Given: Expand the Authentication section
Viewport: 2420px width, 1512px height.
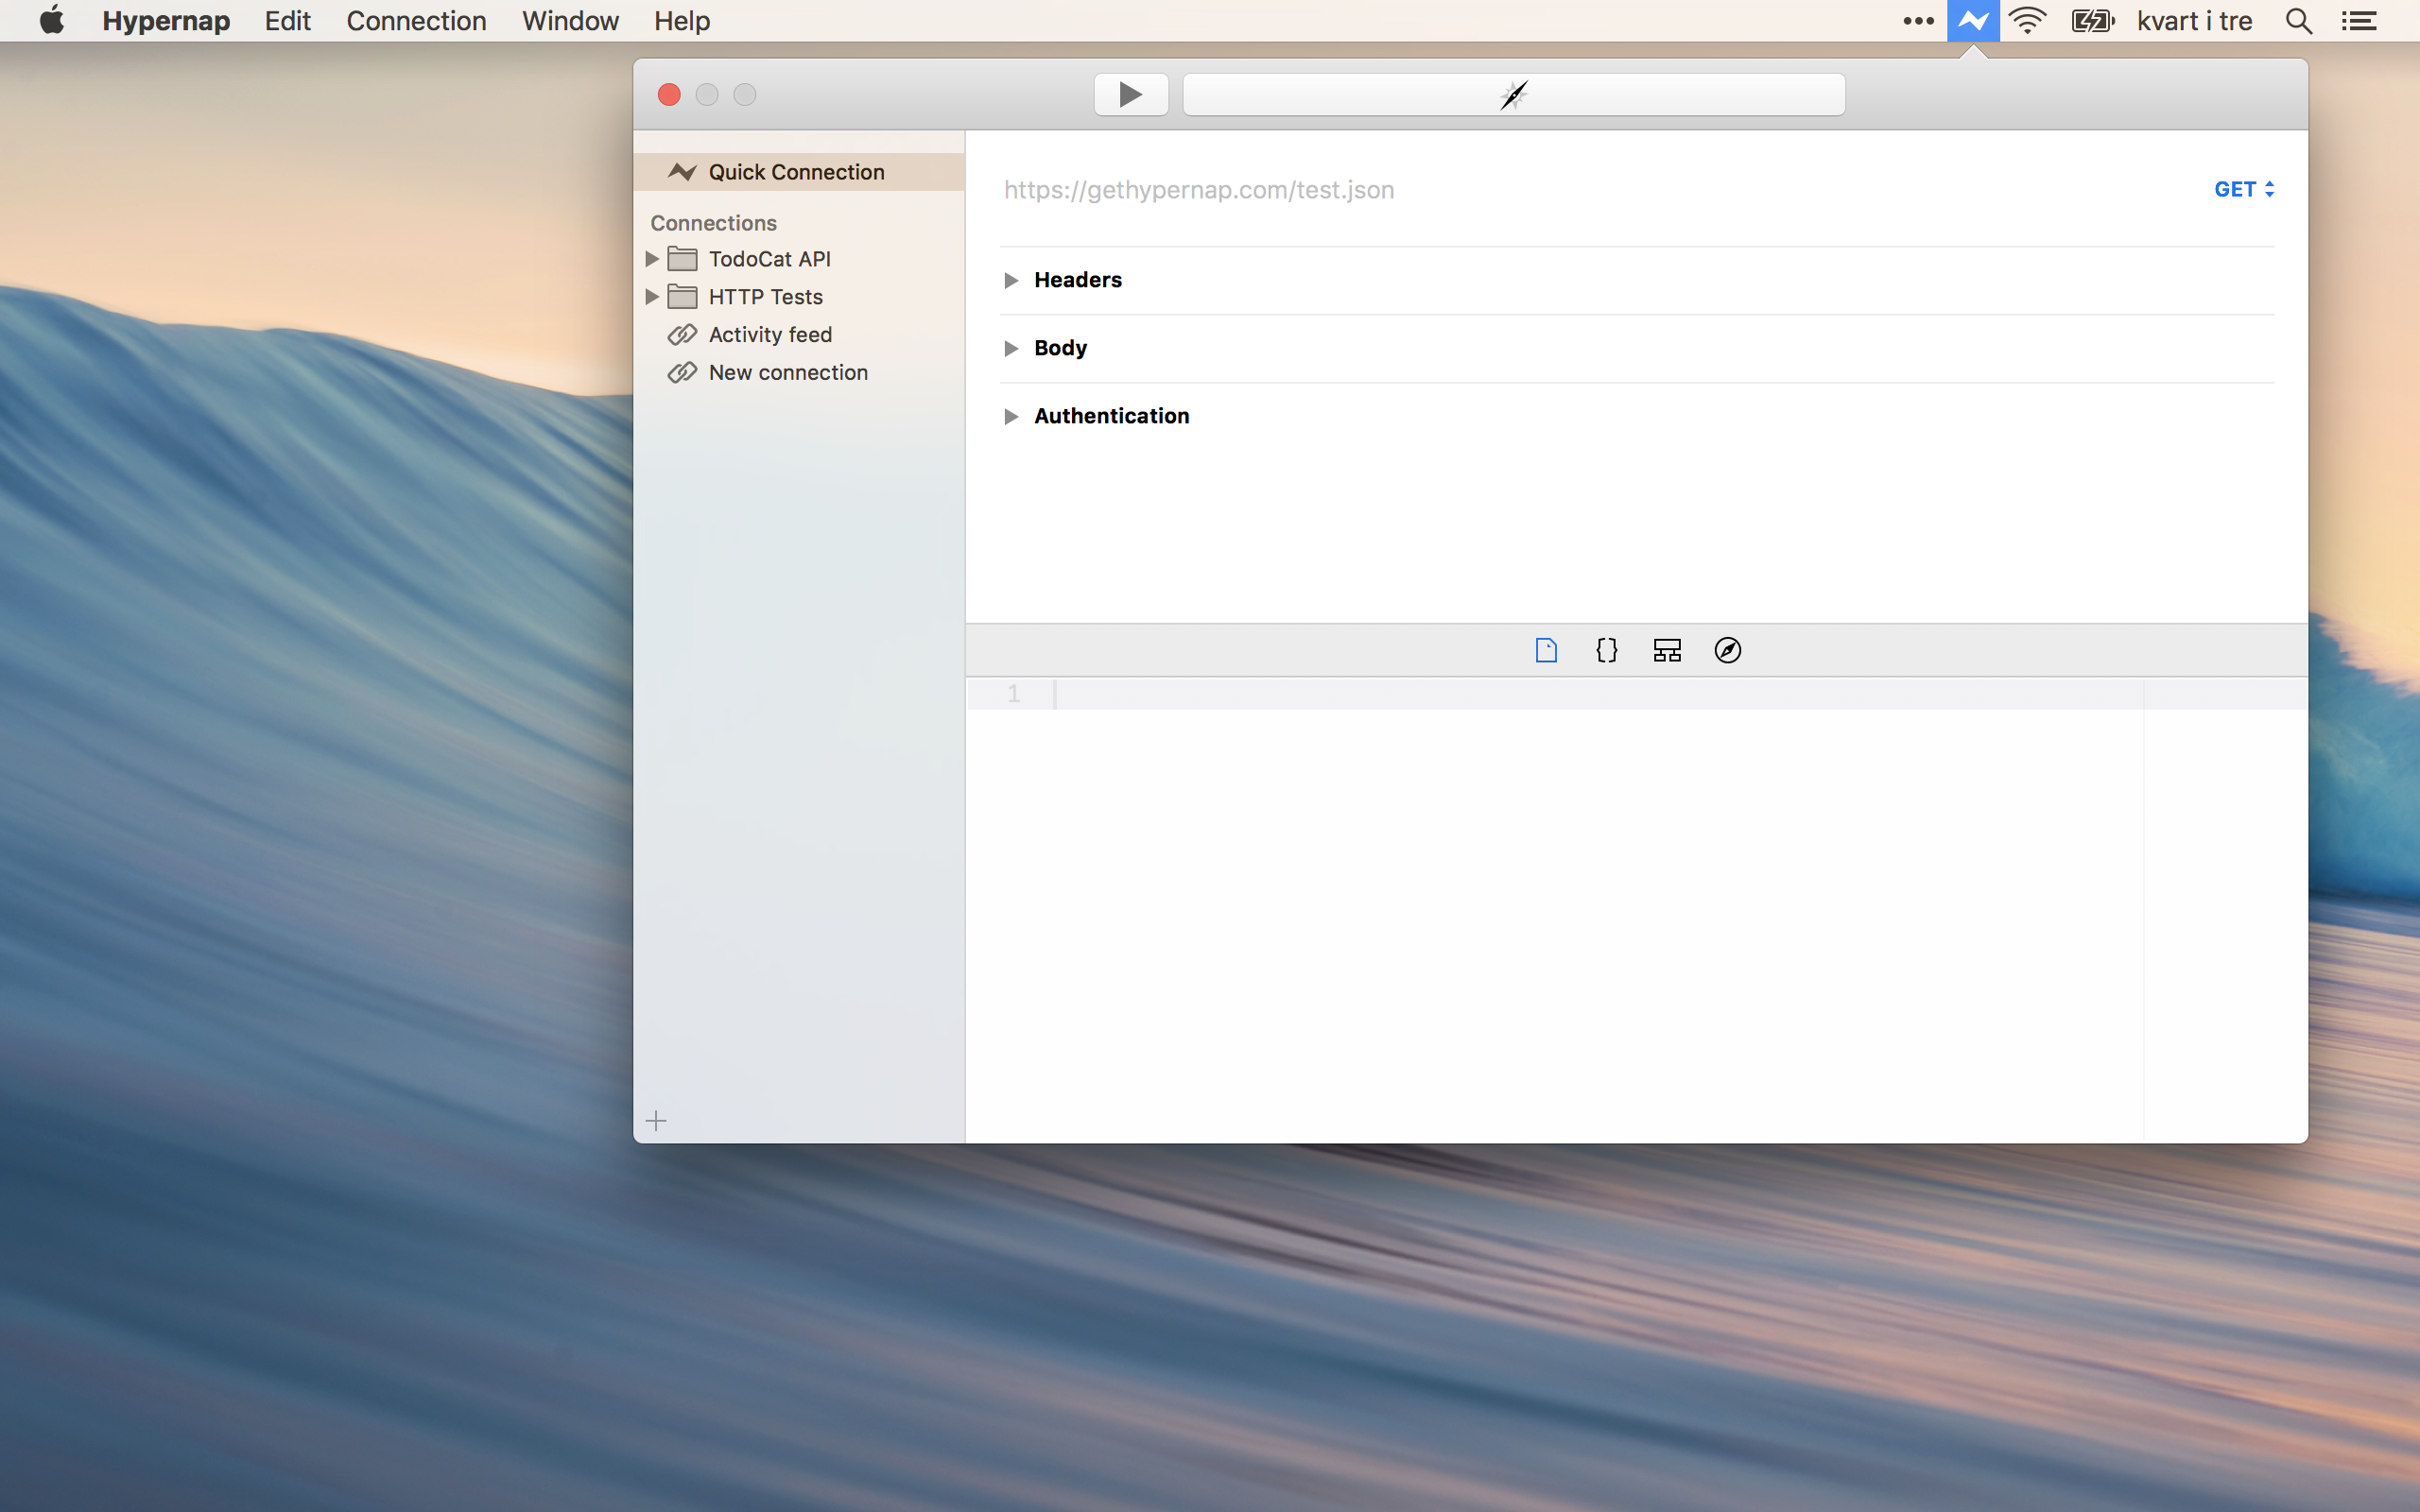Looking at the screenshot, I should [1011, 417].
